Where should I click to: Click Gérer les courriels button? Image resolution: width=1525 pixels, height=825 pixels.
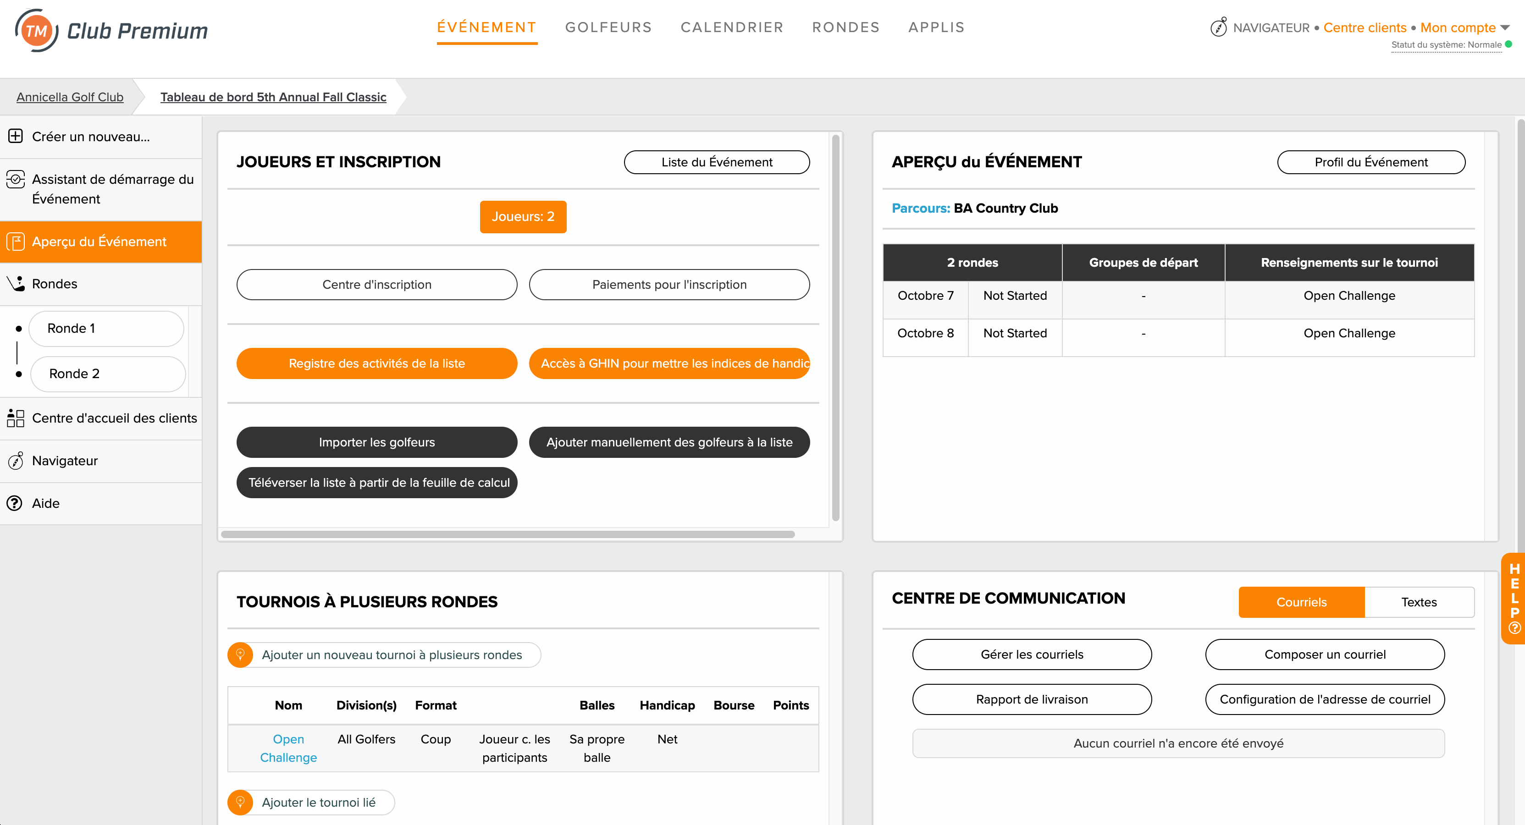pos(1032,654)
